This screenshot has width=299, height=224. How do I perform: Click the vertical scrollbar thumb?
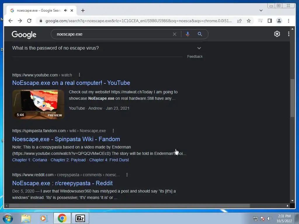point(292,98)
